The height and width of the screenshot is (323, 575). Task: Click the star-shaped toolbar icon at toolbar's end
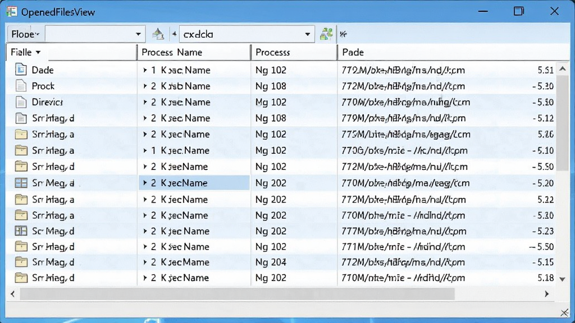point(343,34)
